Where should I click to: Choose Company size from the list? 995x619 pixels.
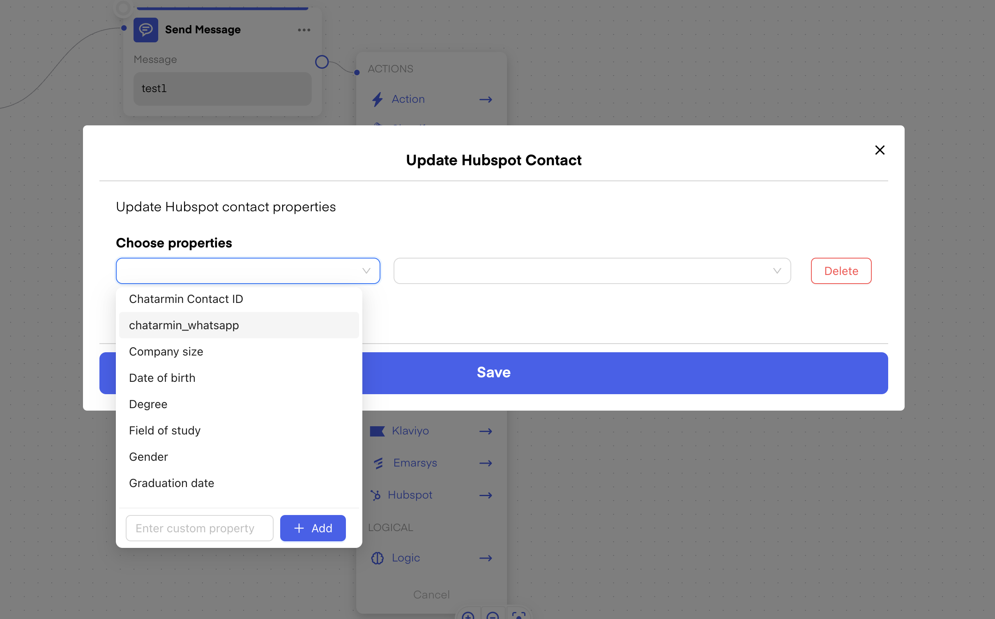[166, 351]
